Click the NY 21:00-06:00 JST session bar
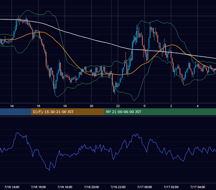The image size is (216, 190). coord(160,112)
